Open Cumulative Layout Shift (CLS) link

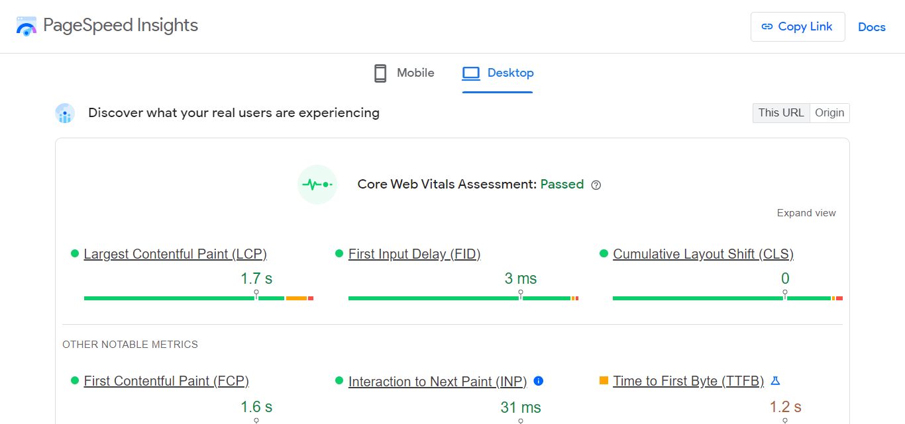pos(703,254)
